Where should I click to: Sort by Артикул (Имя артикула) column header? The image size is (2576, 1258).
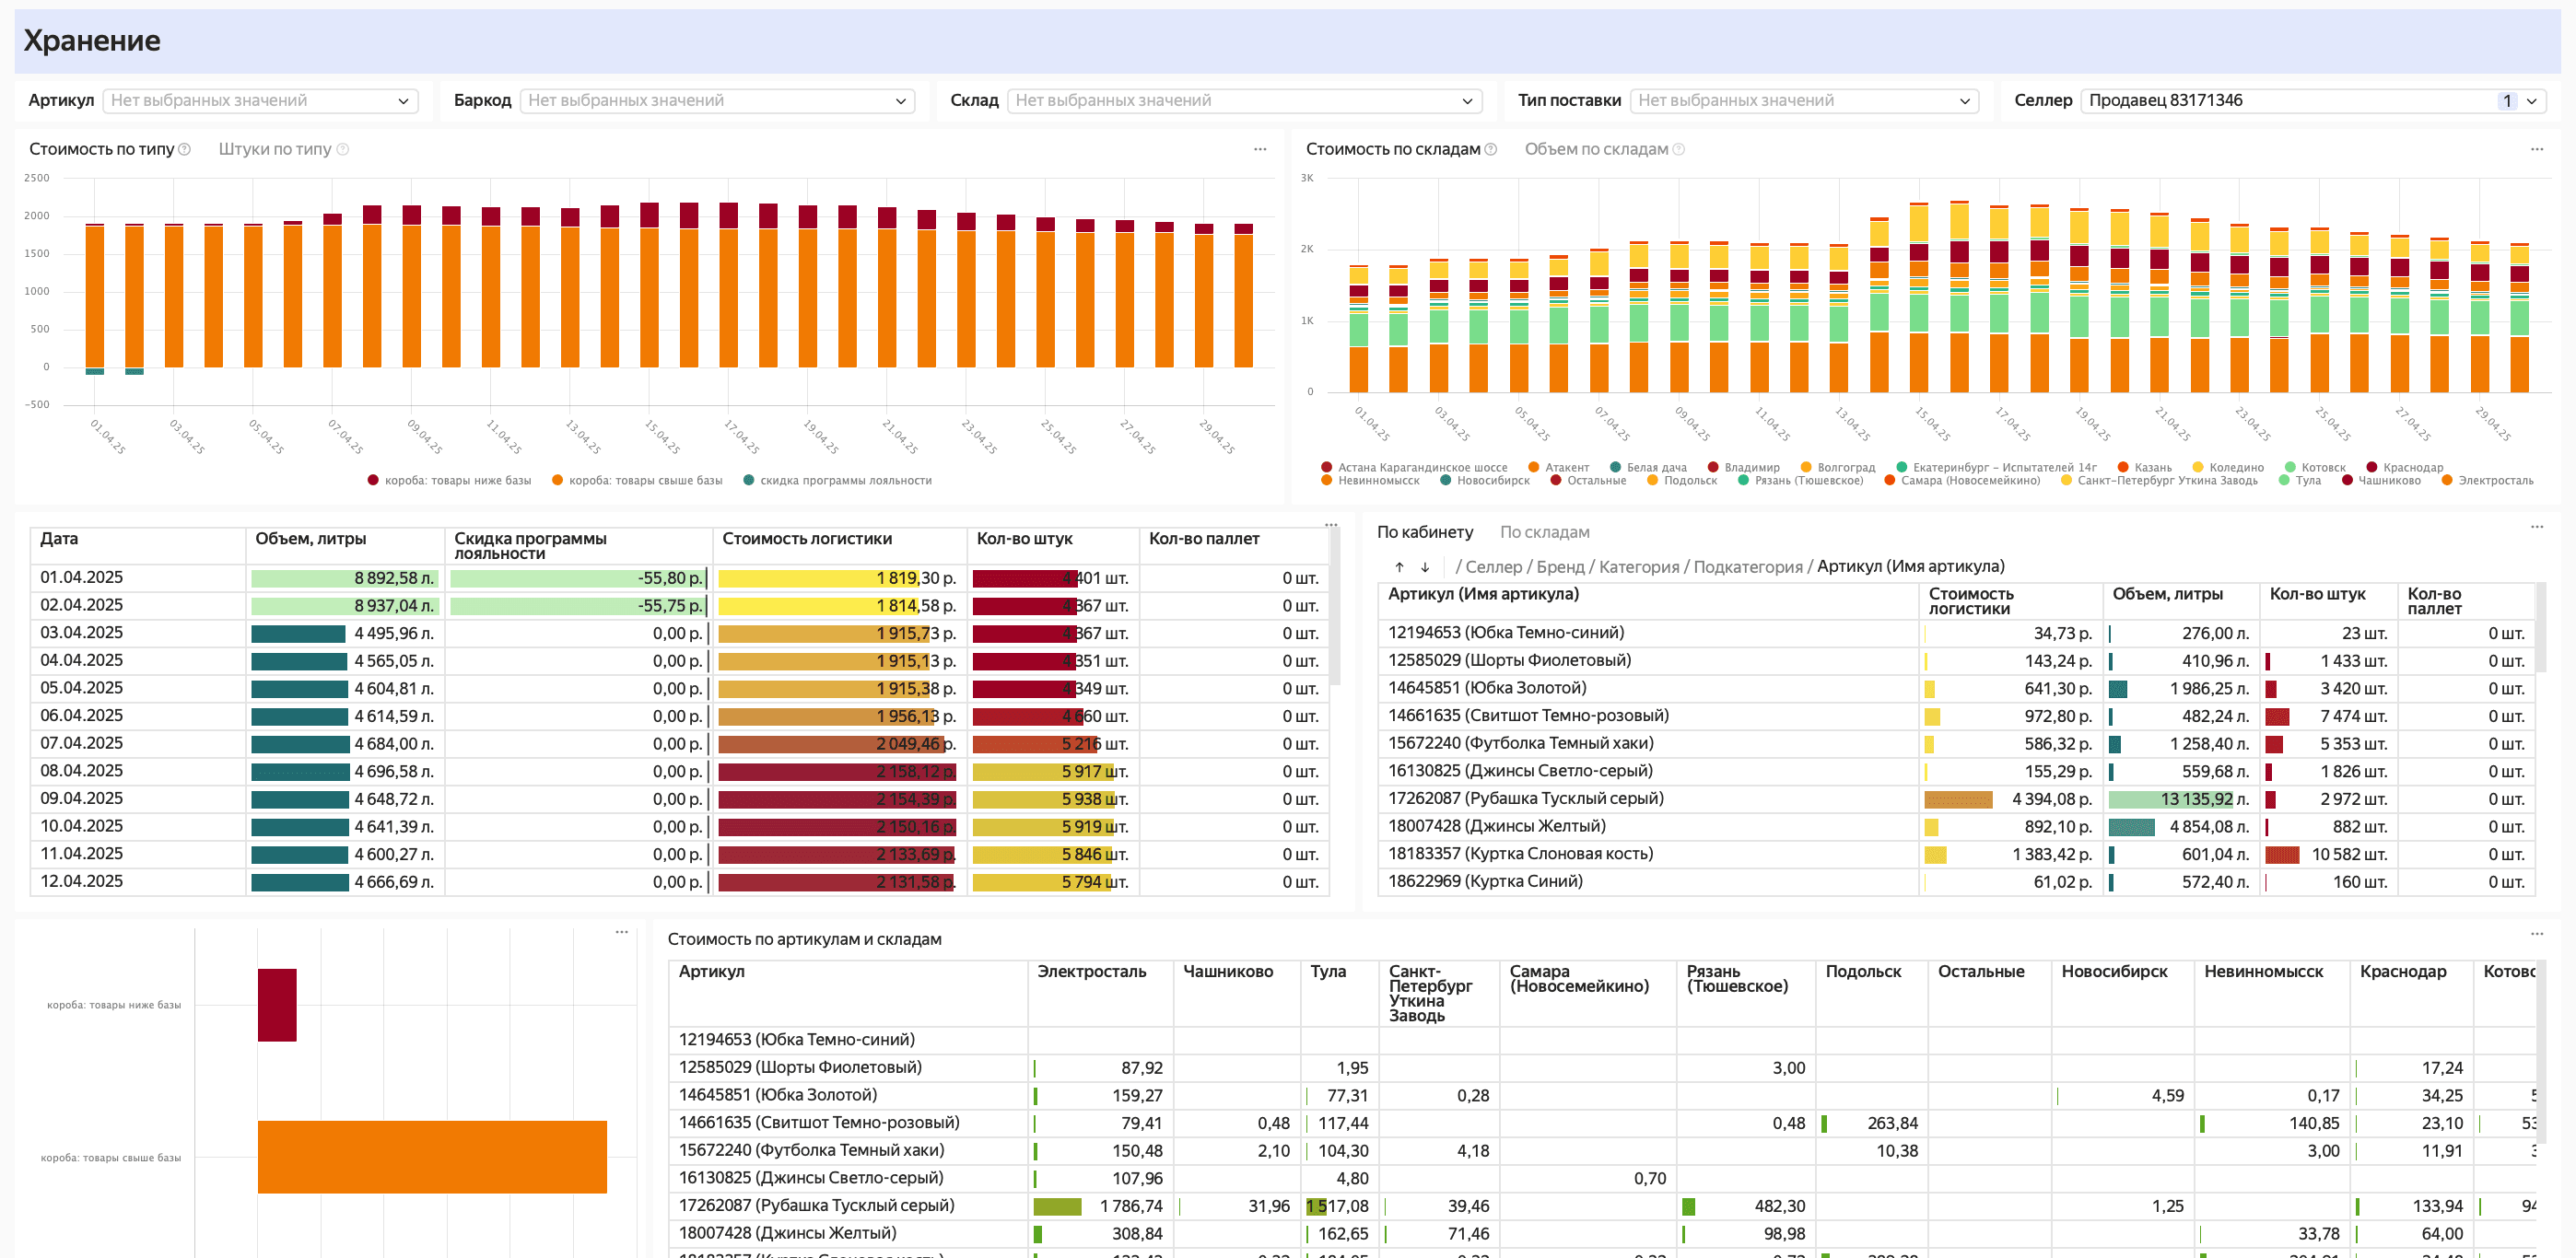click(1483, 593)
